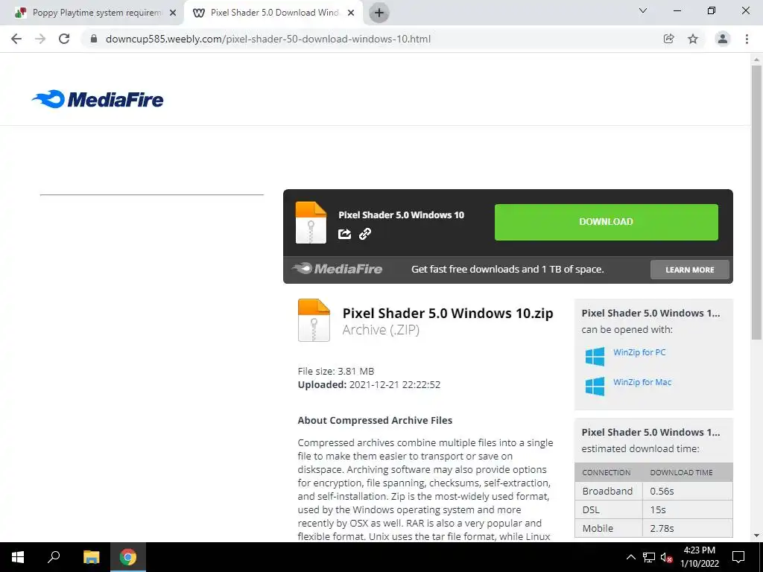The height and width of the screenshot is (572, 763).
Task: Click the Broadband connection cell
Action: pos(609,492)
